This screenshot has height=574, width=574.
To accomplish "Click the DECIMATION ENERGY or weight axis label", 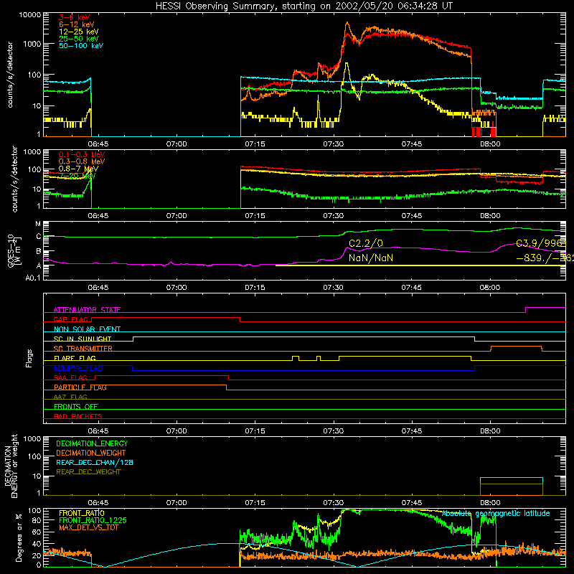I will (x=11, y=466).
